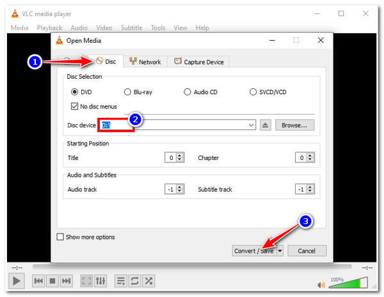384x297 pixels.
Task: Enable Show more options checkbox
Action: pos(60,237)
